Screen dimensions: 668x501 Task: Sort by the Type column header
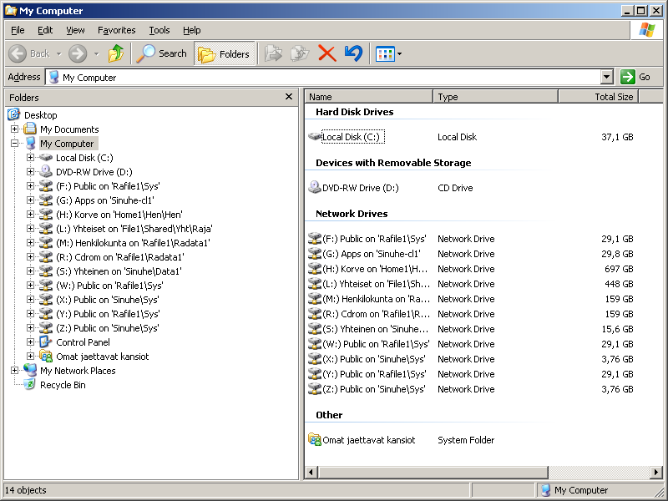[x=495, y=97]
